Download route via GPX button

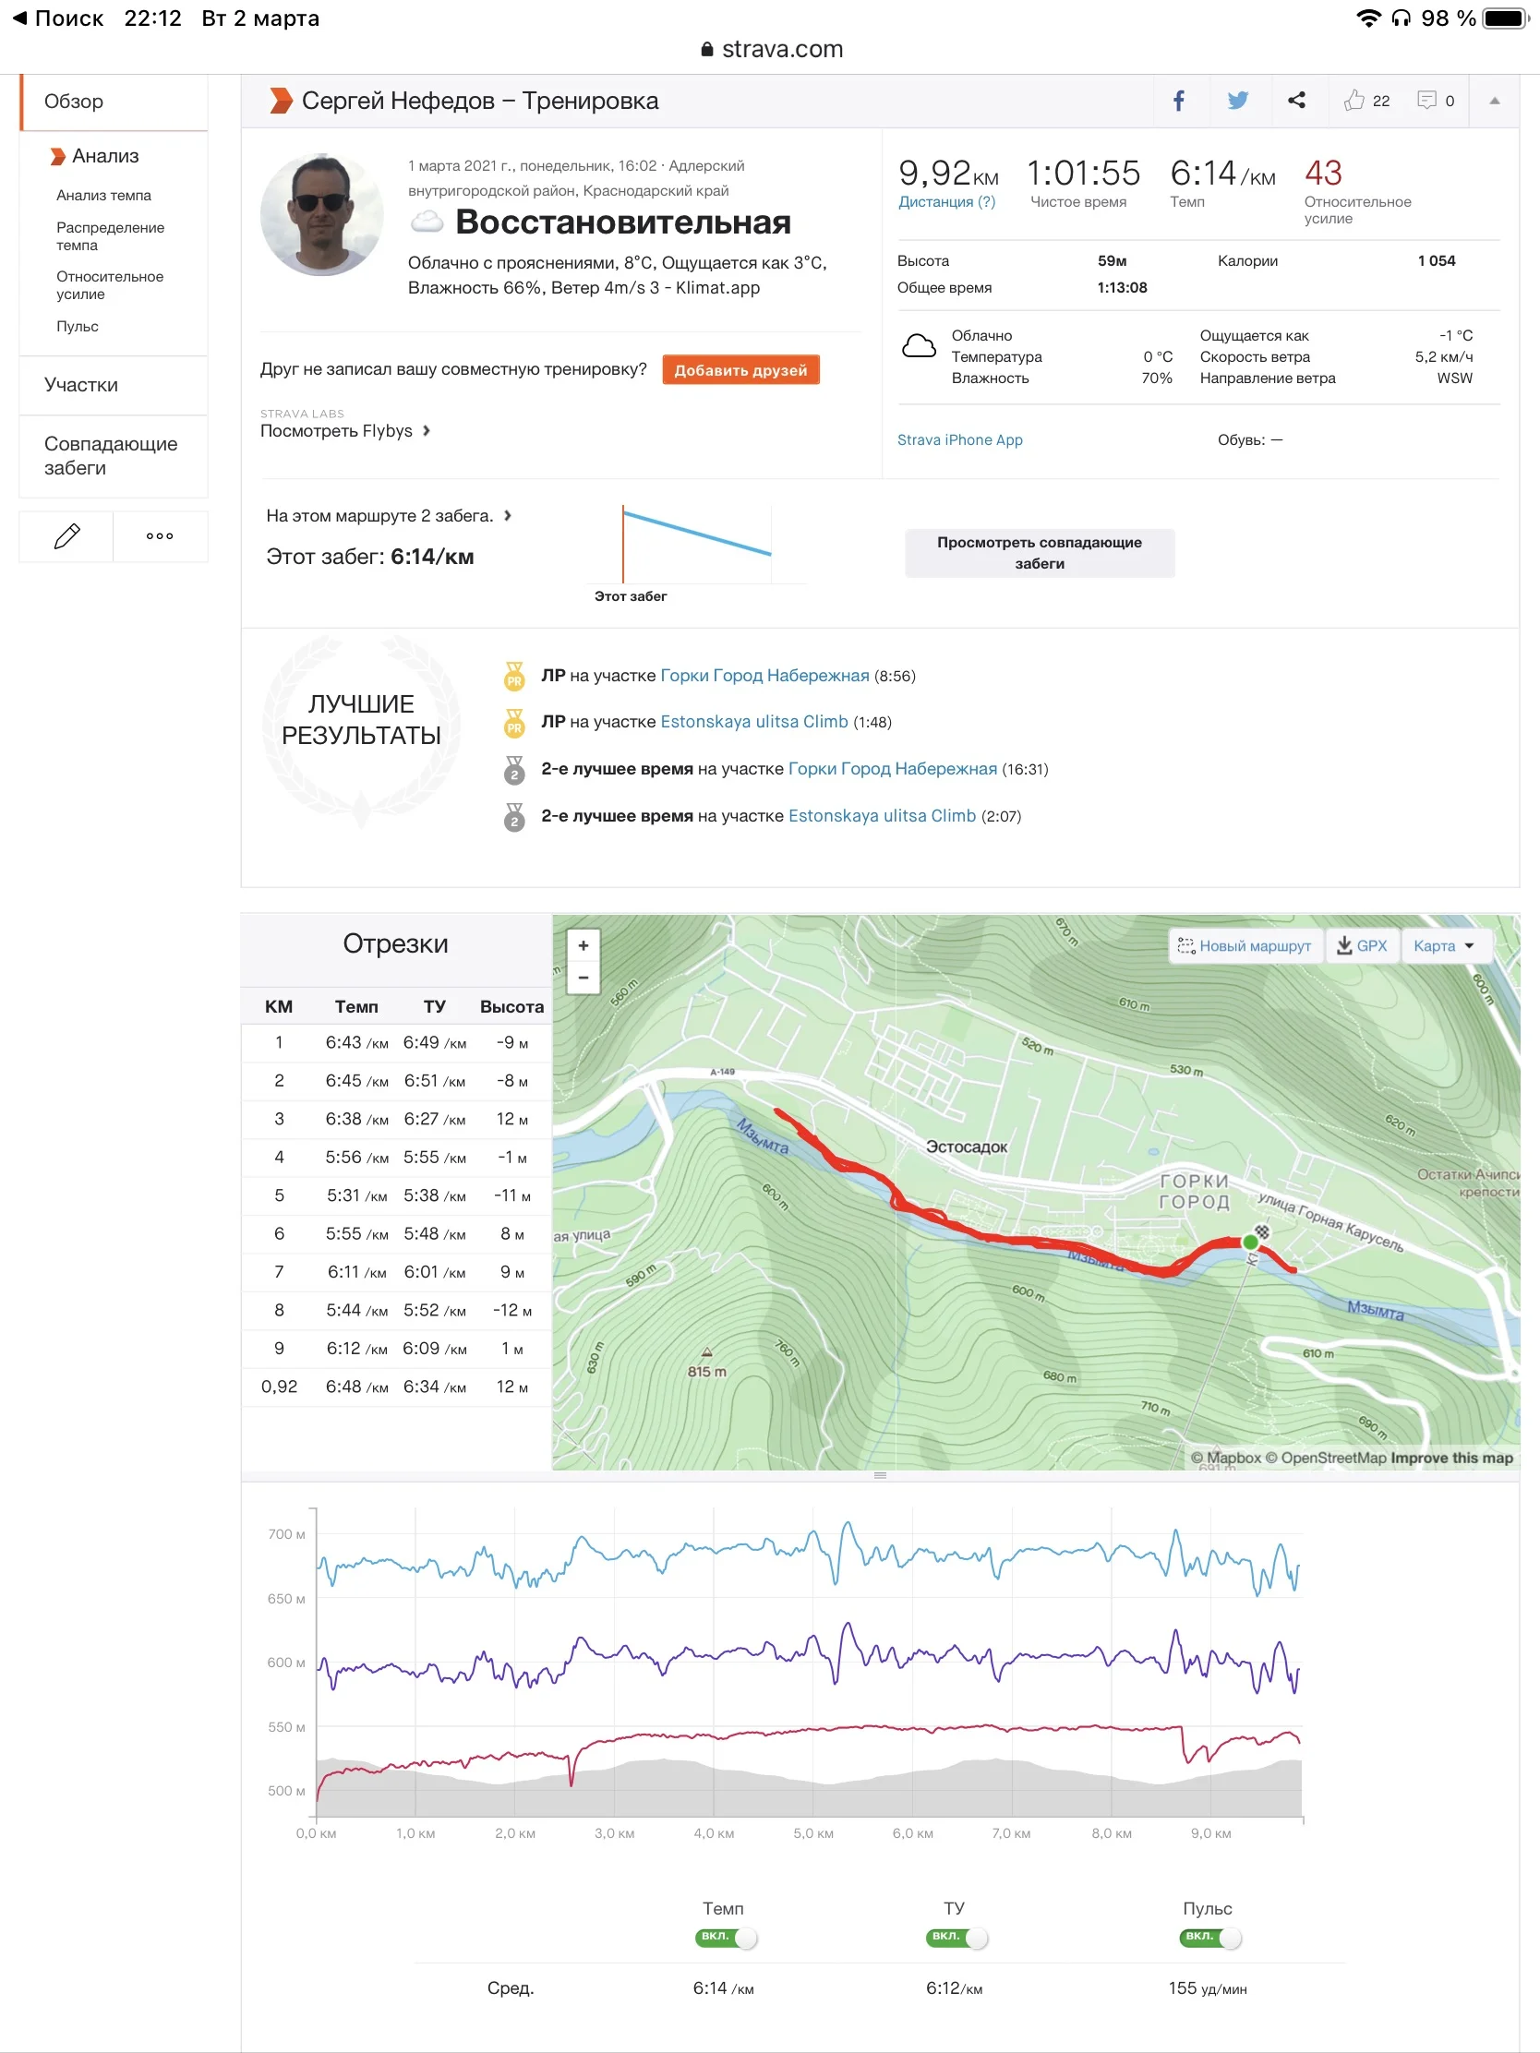(x=1362, y=946)
